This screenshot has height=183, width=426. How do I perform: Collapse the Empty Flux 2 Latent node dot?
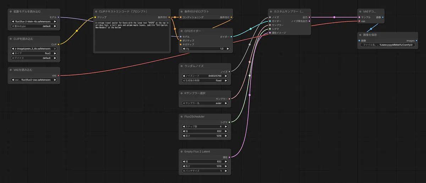pyautogui.click(x=181, y=151)
